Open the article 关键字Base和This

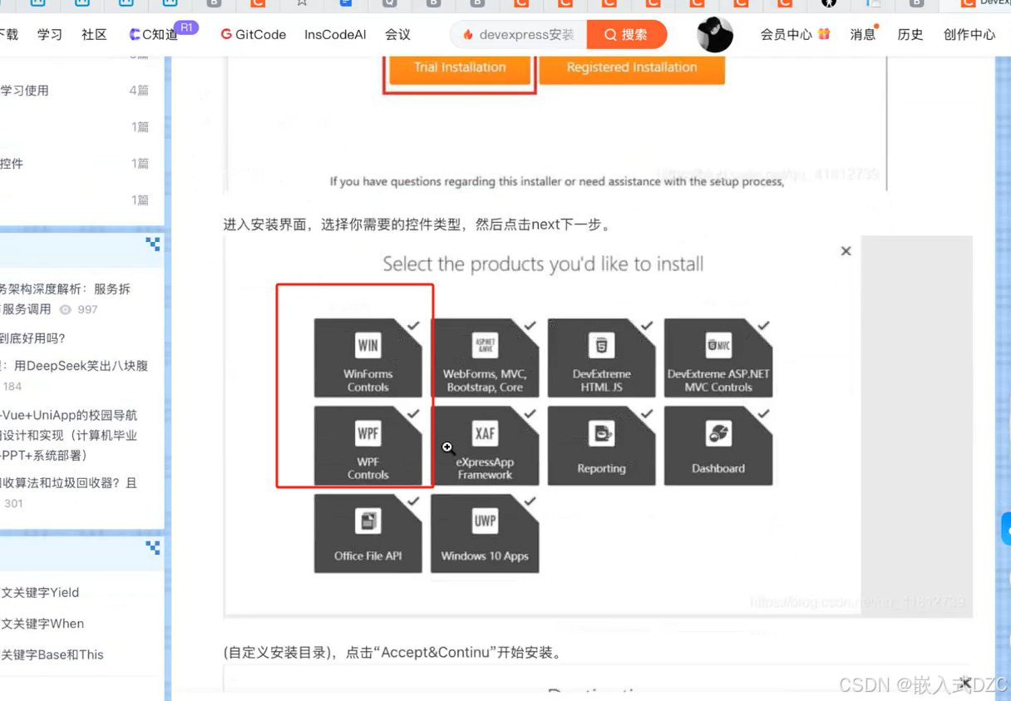(x=52, y=654)
